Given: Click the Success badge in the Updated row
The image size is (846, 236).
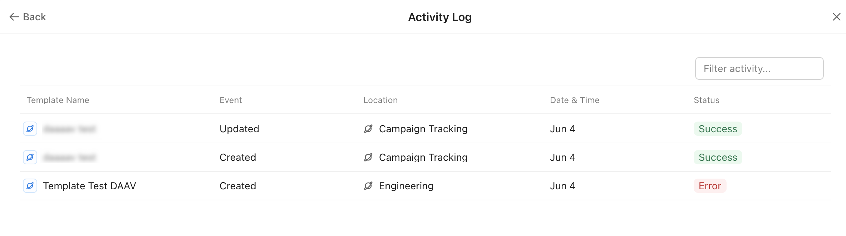Looking at the screenshot, I should [718, 129].
